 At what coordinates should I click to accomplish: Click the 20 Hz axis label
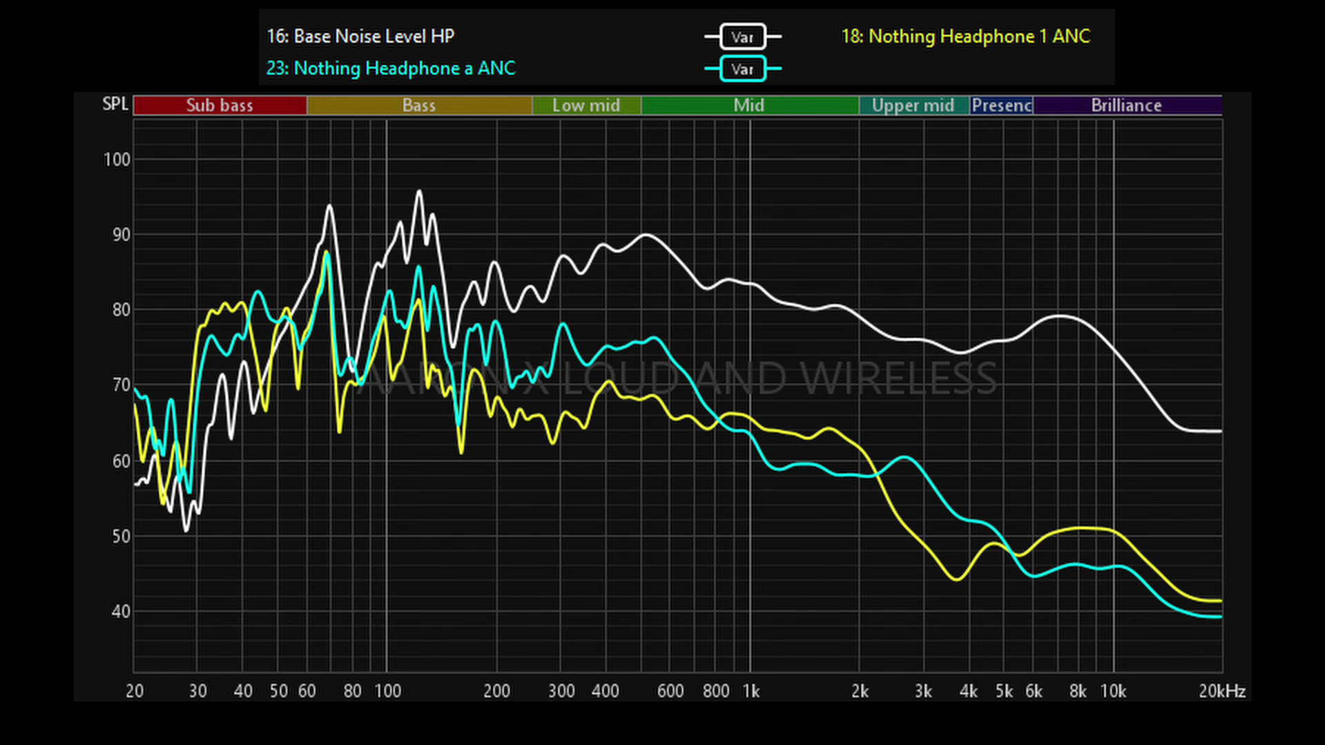[x=135, y=691]
